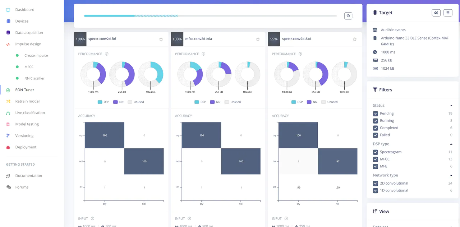
Task: Go to Data acquisition
Action: (29, 33)
